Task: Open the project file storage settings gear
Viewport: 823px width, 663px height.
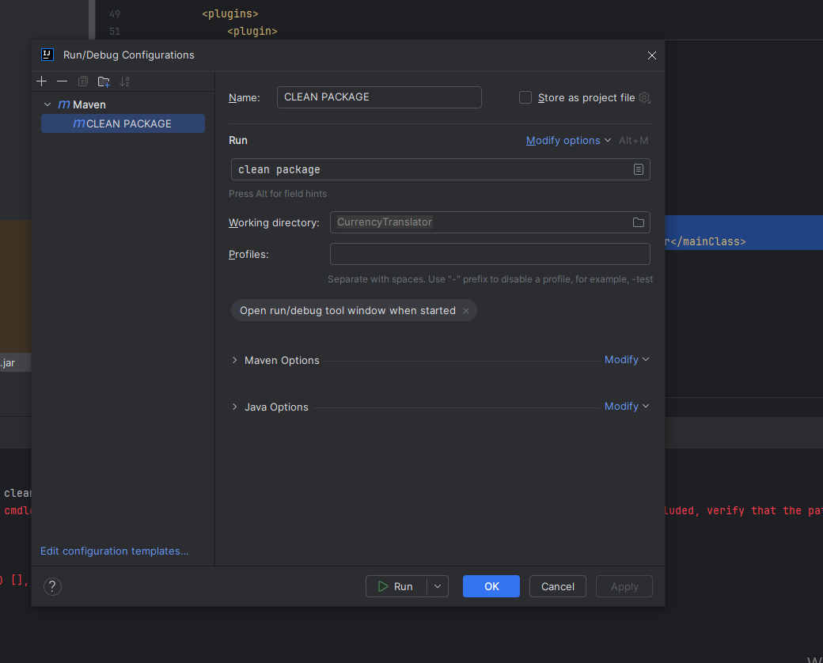Action: tap(645, 98)
